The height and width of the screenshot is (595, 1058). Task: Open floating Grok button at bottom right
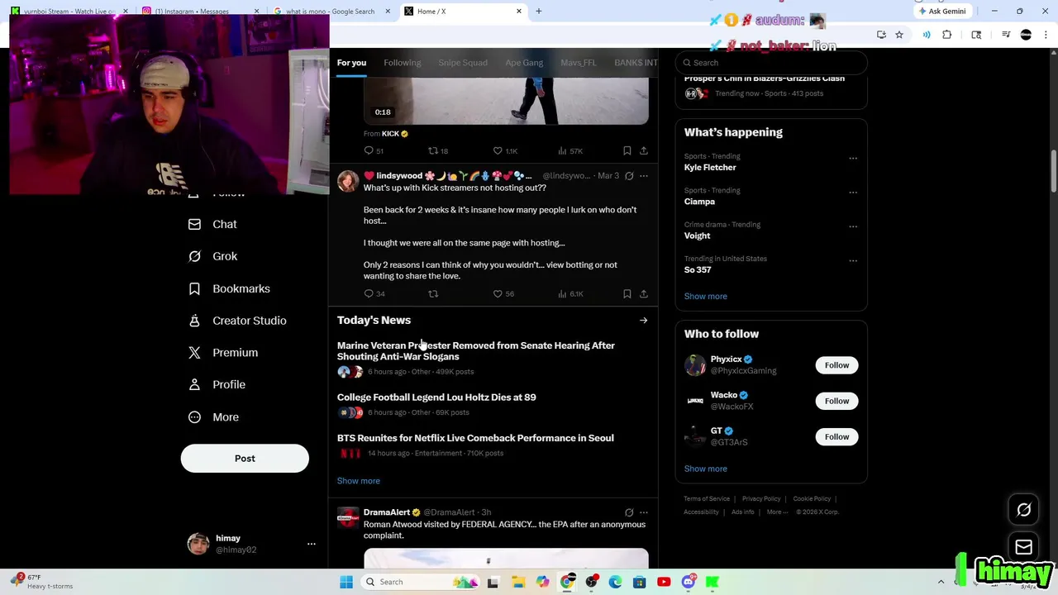tap(1023, 510)
